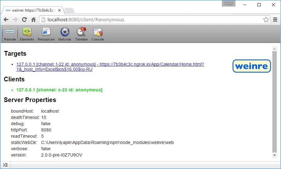Click the scrollbar up arrow

pos(274,49)
